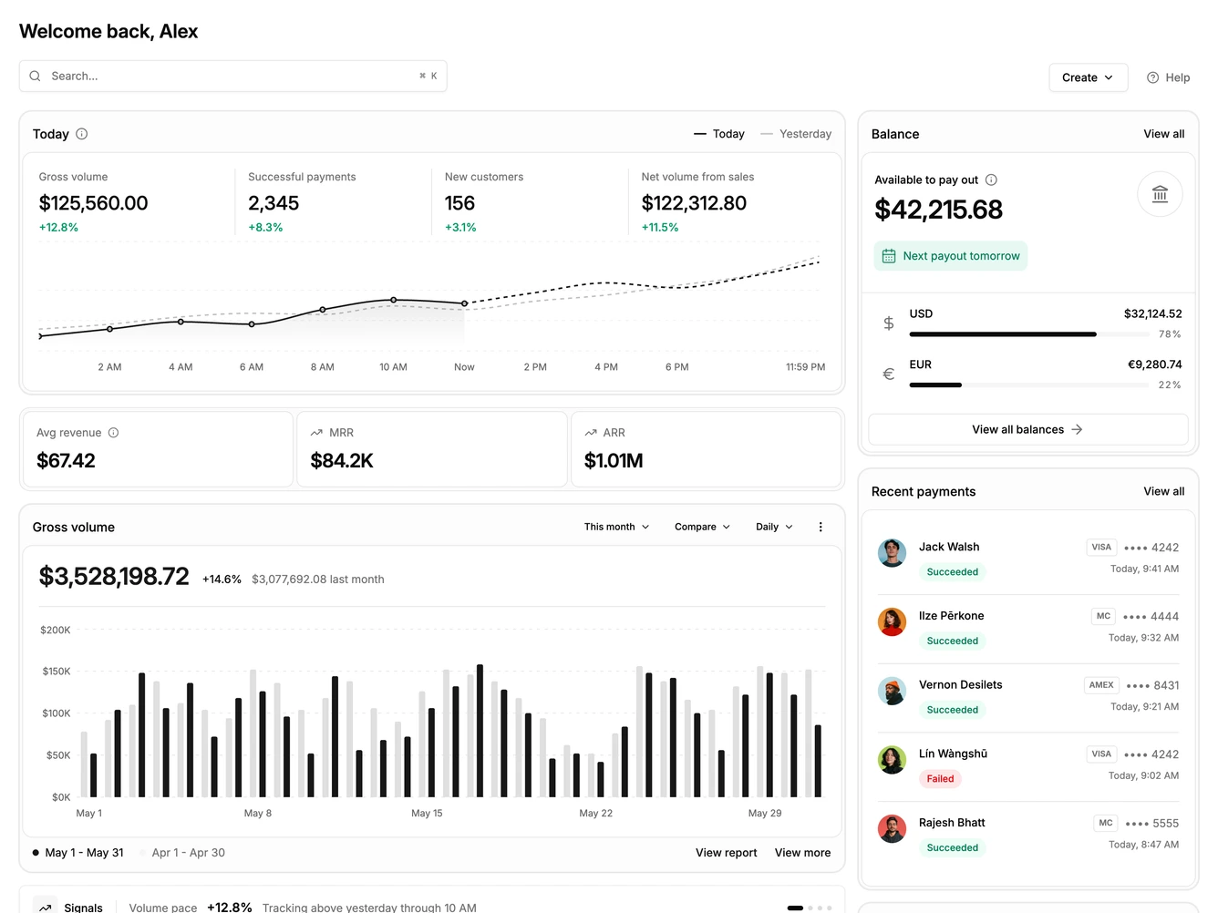
Task: Open the This month period dropdown
Action: [x=617, y=527]
